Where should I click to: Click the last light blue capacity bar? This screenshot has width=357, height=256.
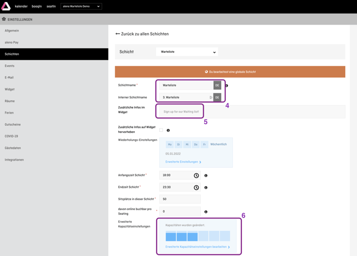225,236
